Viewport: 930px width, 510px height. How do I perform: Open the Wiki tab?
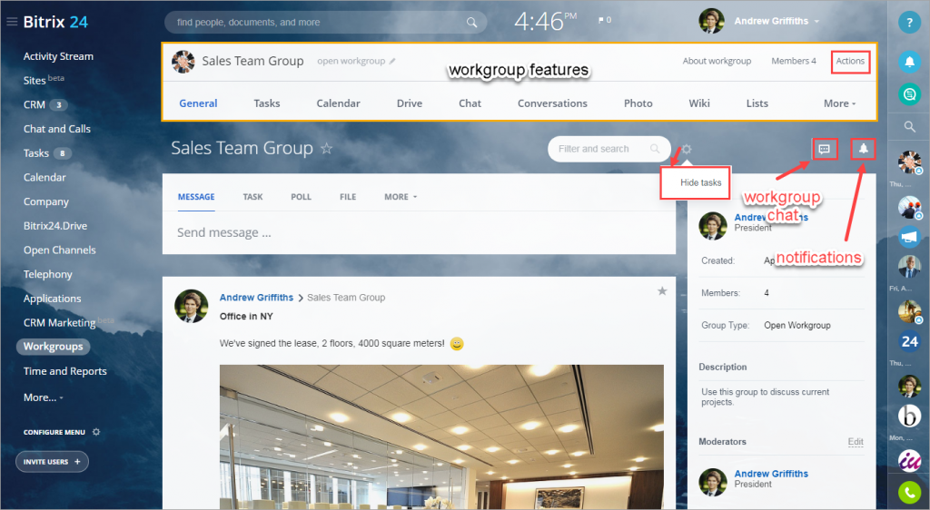tap(699, 103)
